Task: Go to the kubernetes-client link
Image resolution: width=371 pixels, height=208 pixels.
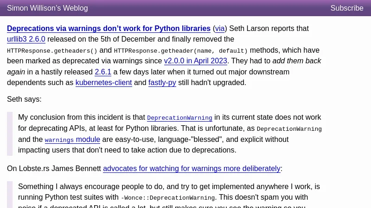Action: click(103, 83)
